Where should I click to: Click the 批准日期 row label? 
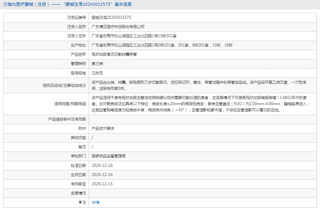point(78,165)
